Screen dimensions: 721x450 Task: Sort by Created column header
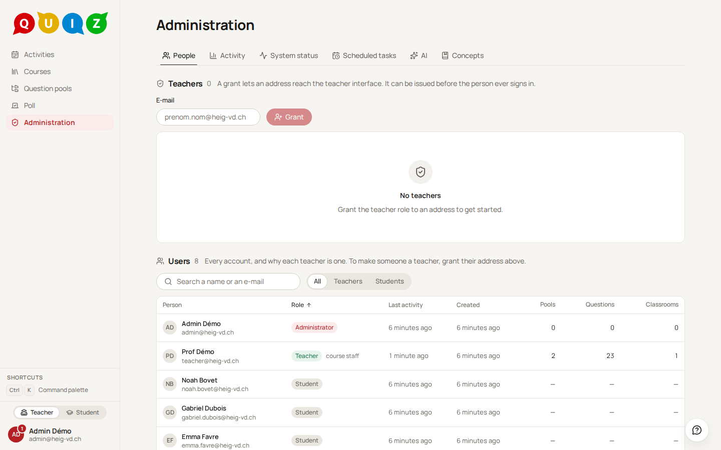tap(468, 305)
